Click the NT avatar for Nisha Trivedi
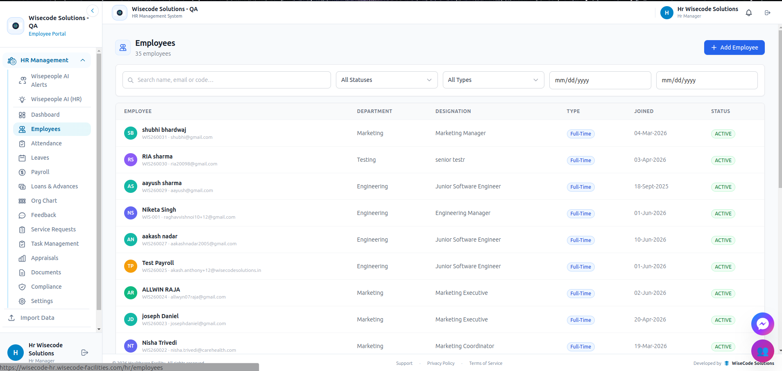Image resolution: width=782 pixels, height=371 pixels. pyautogui.click(x=131, y=346)
